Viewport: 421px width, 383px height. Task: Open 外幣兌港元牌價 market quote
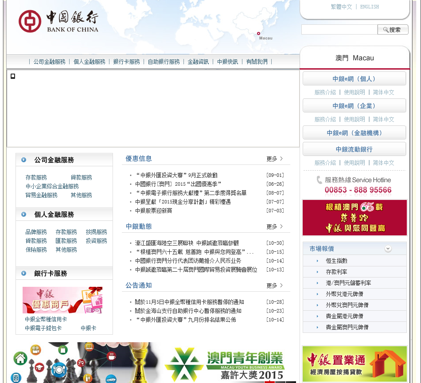click(x=344, y=294)
